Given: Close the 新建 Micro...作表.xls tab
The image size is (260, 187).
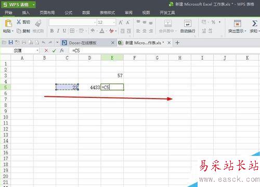Looking at the screenshot, I should tap(169, 42).
